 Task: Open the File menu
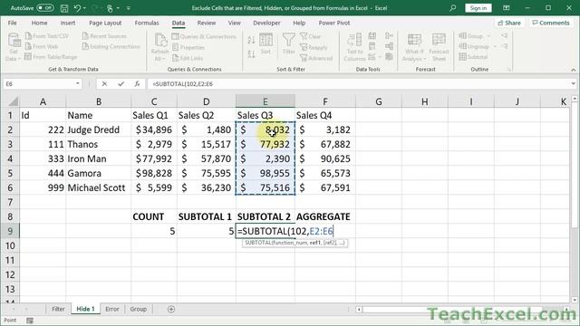(12, 23)
